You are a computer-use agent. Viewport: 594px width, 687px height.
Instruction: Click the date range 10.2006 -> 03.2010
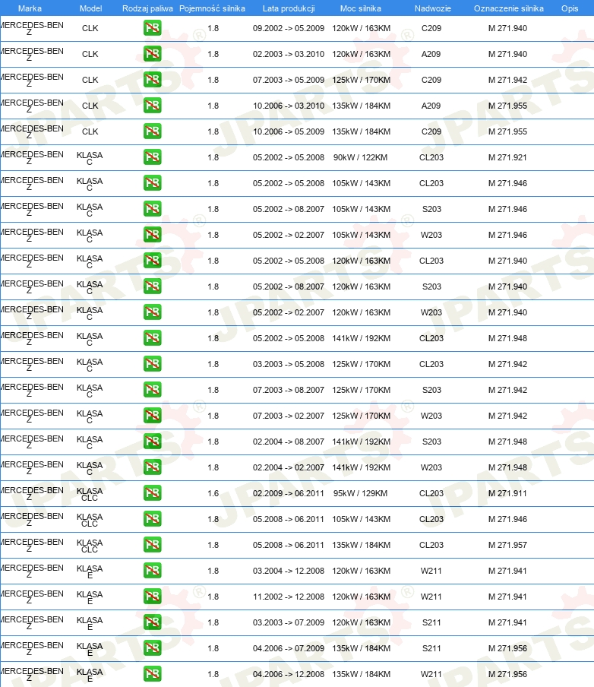tap(289, 106)
